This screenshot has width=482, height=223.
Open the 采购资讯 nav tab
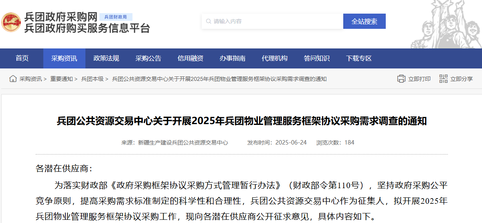coord(64,58)
